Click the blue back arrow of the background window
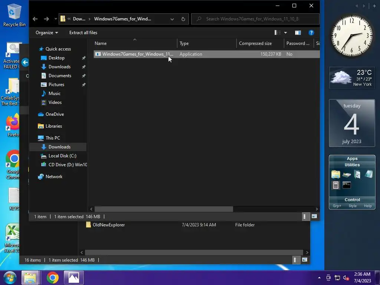Screen dimensions: 380x285 pos(25,62)
